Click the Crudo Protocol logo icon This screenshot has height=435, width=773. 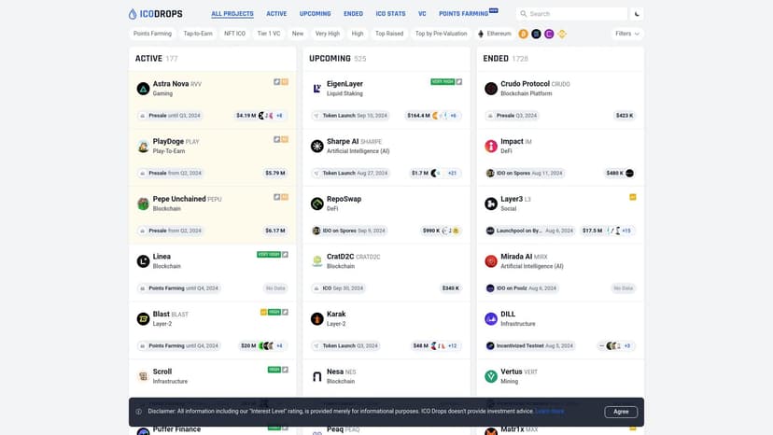491,89
